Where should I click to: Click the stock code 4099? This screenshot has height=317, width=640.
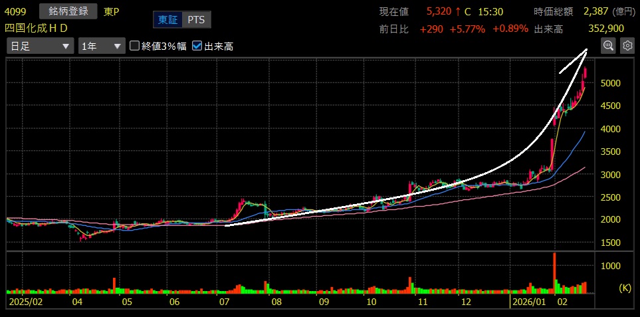coord(15,11)
